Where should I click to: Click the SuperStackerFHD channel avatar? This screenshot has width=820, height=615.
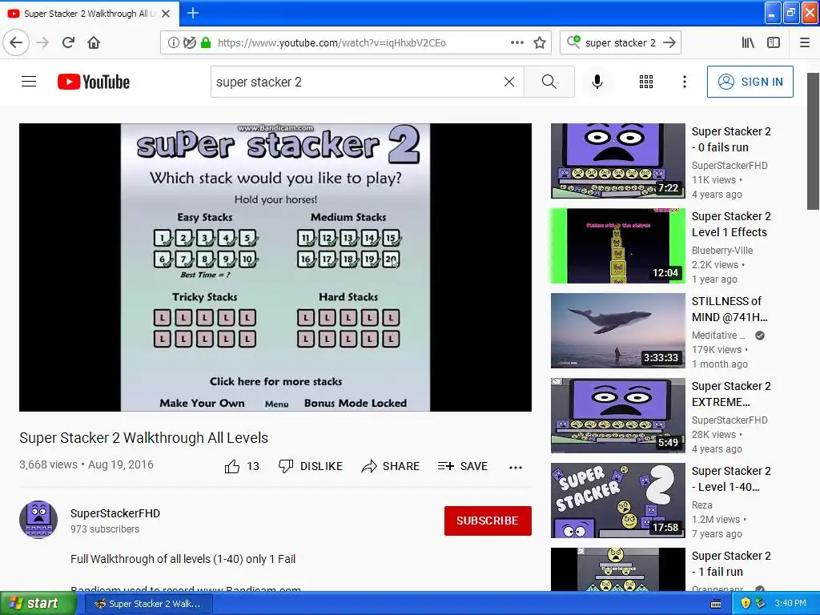coord(38,519)
